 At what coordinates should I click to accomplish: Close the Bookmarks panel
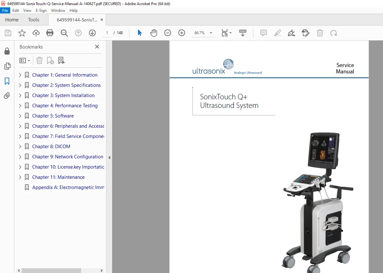97,47
